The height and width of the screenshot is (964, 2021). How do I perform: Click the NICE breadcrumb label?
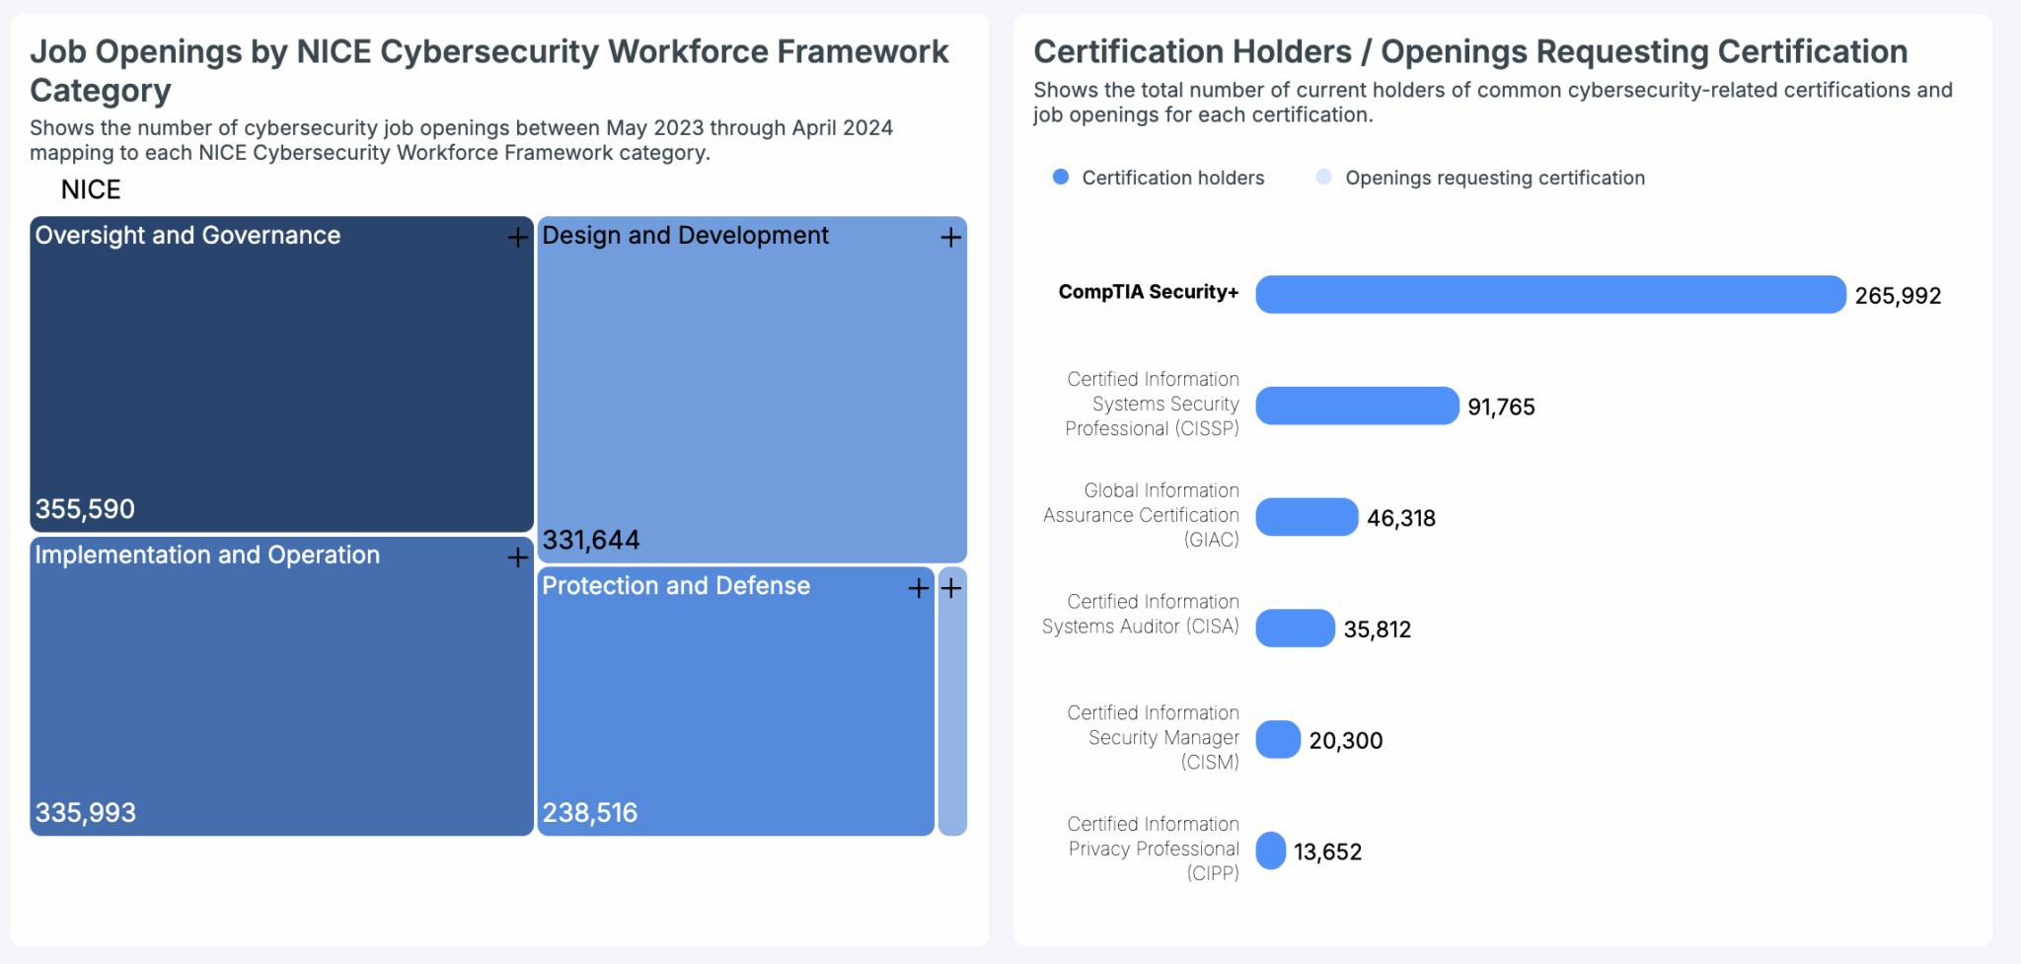click(x=91, y=188)
